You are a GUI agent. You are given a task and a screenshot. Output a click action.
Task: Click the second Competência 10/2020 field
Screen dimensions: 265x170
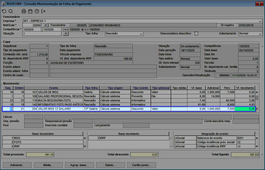click(52, 29)
